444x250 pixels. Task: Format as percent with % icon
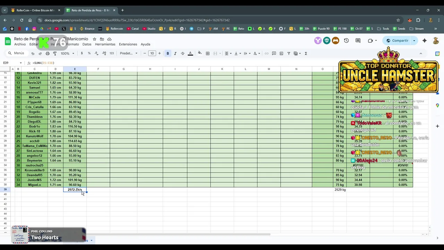coord(89,53)
